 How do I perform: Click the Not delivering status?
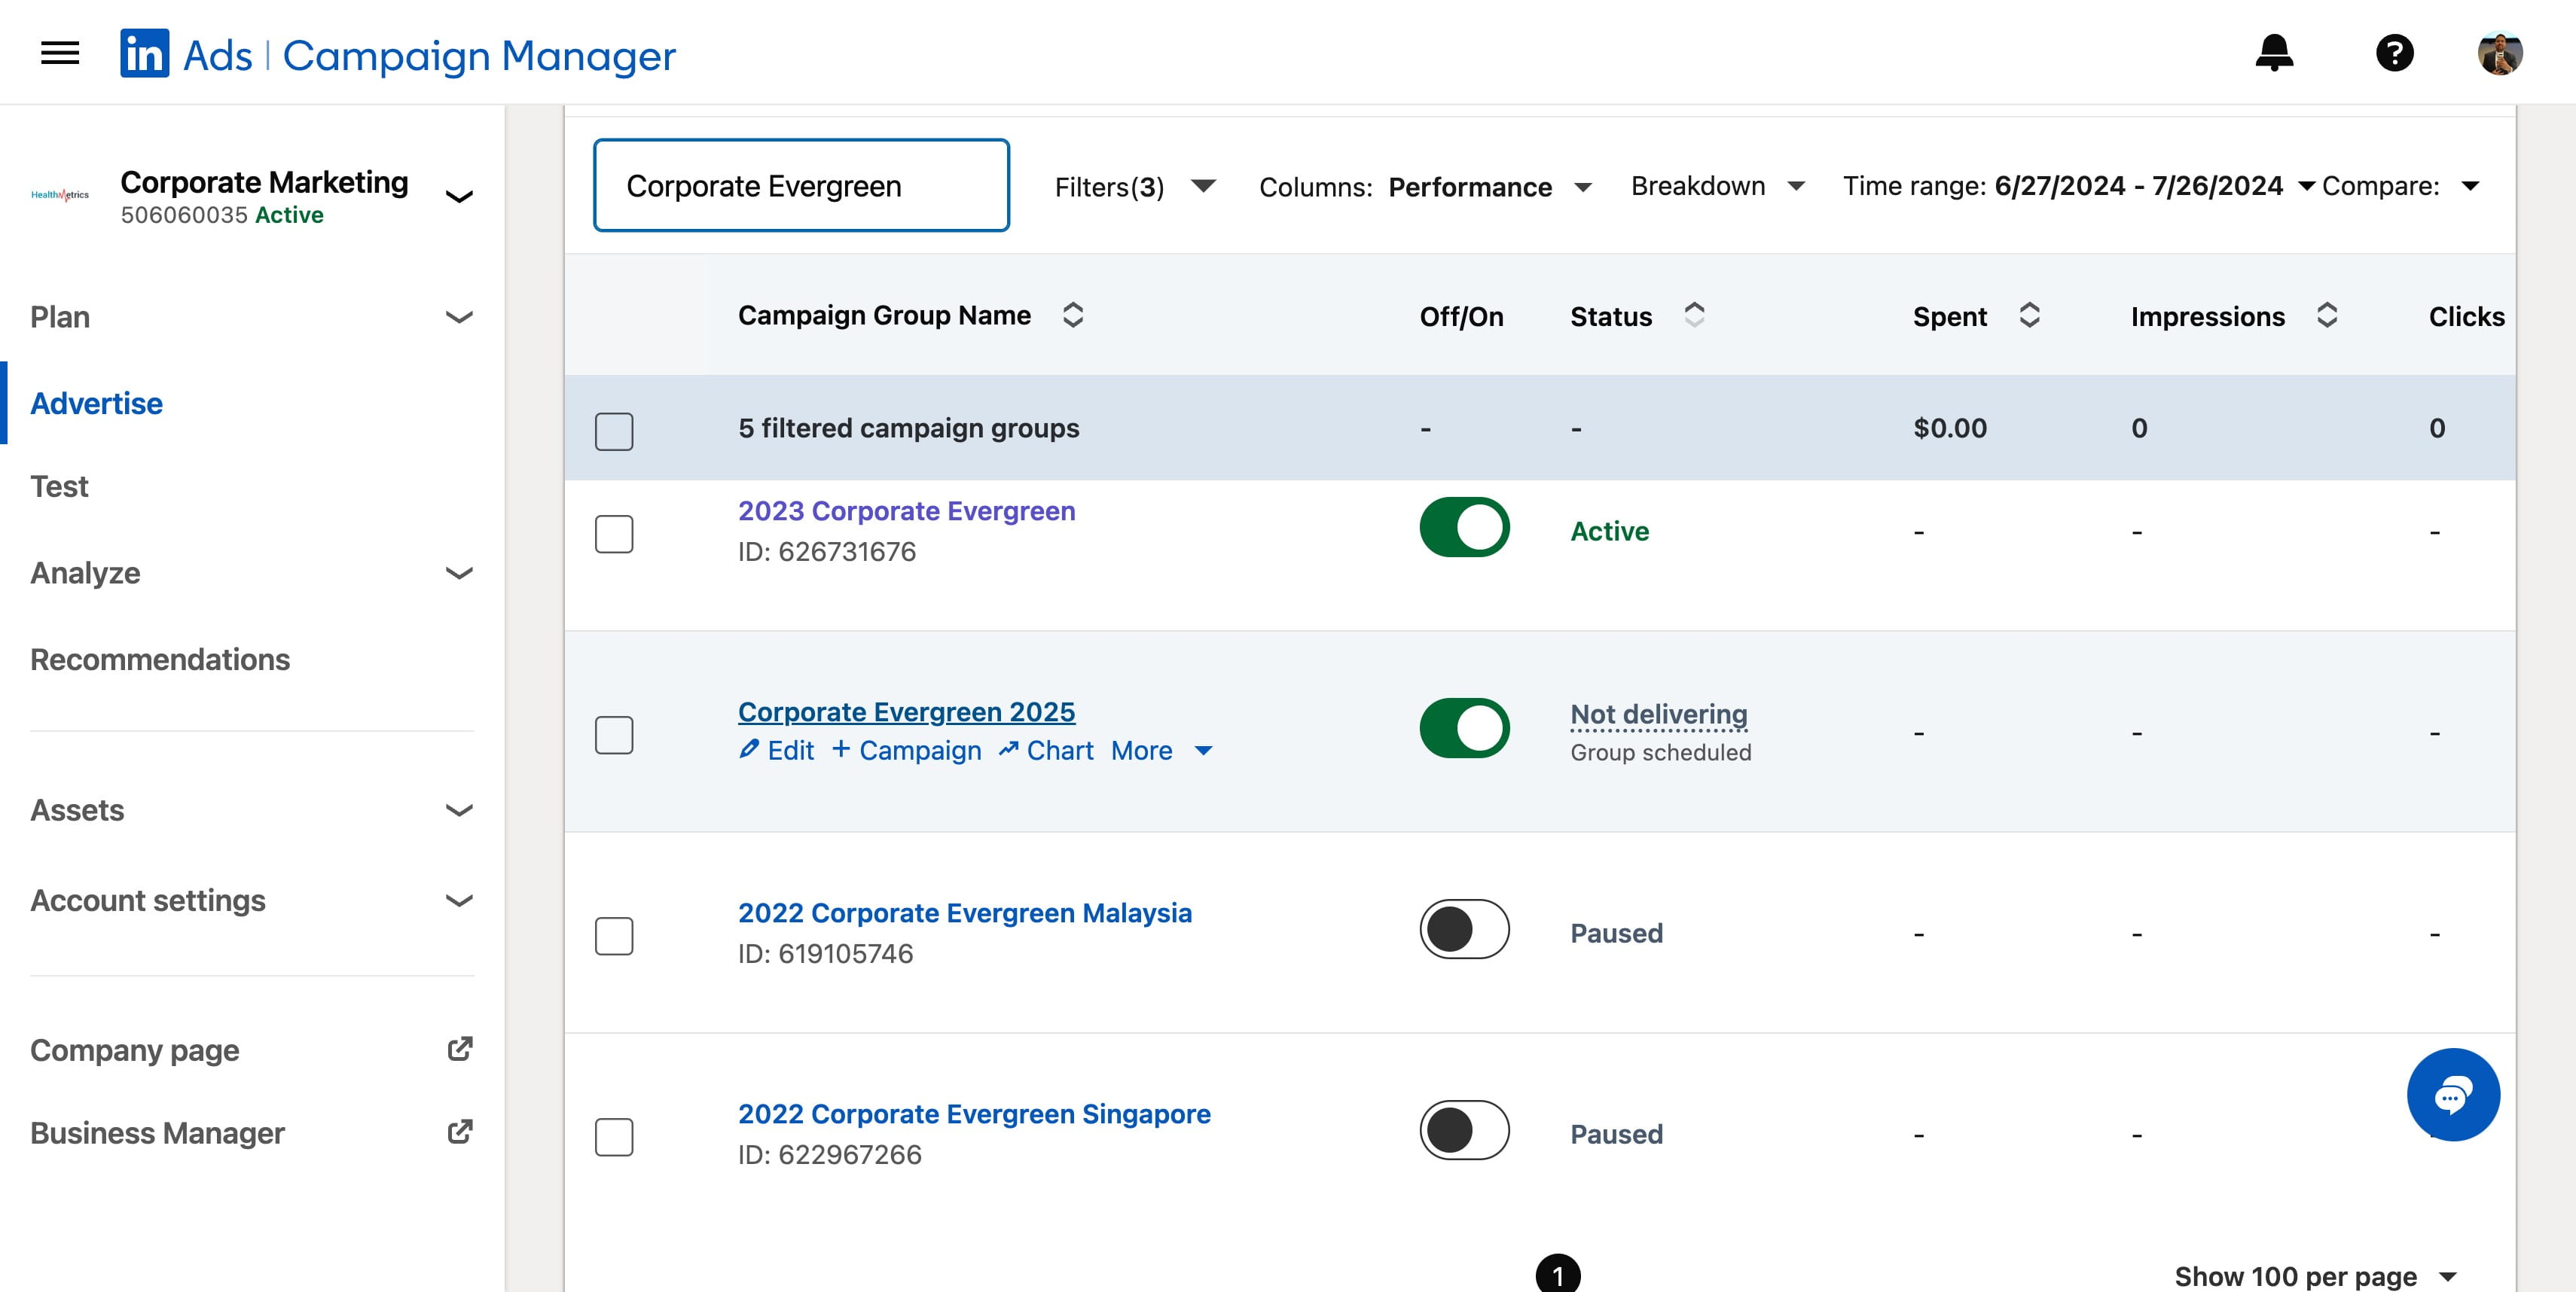1658,715
